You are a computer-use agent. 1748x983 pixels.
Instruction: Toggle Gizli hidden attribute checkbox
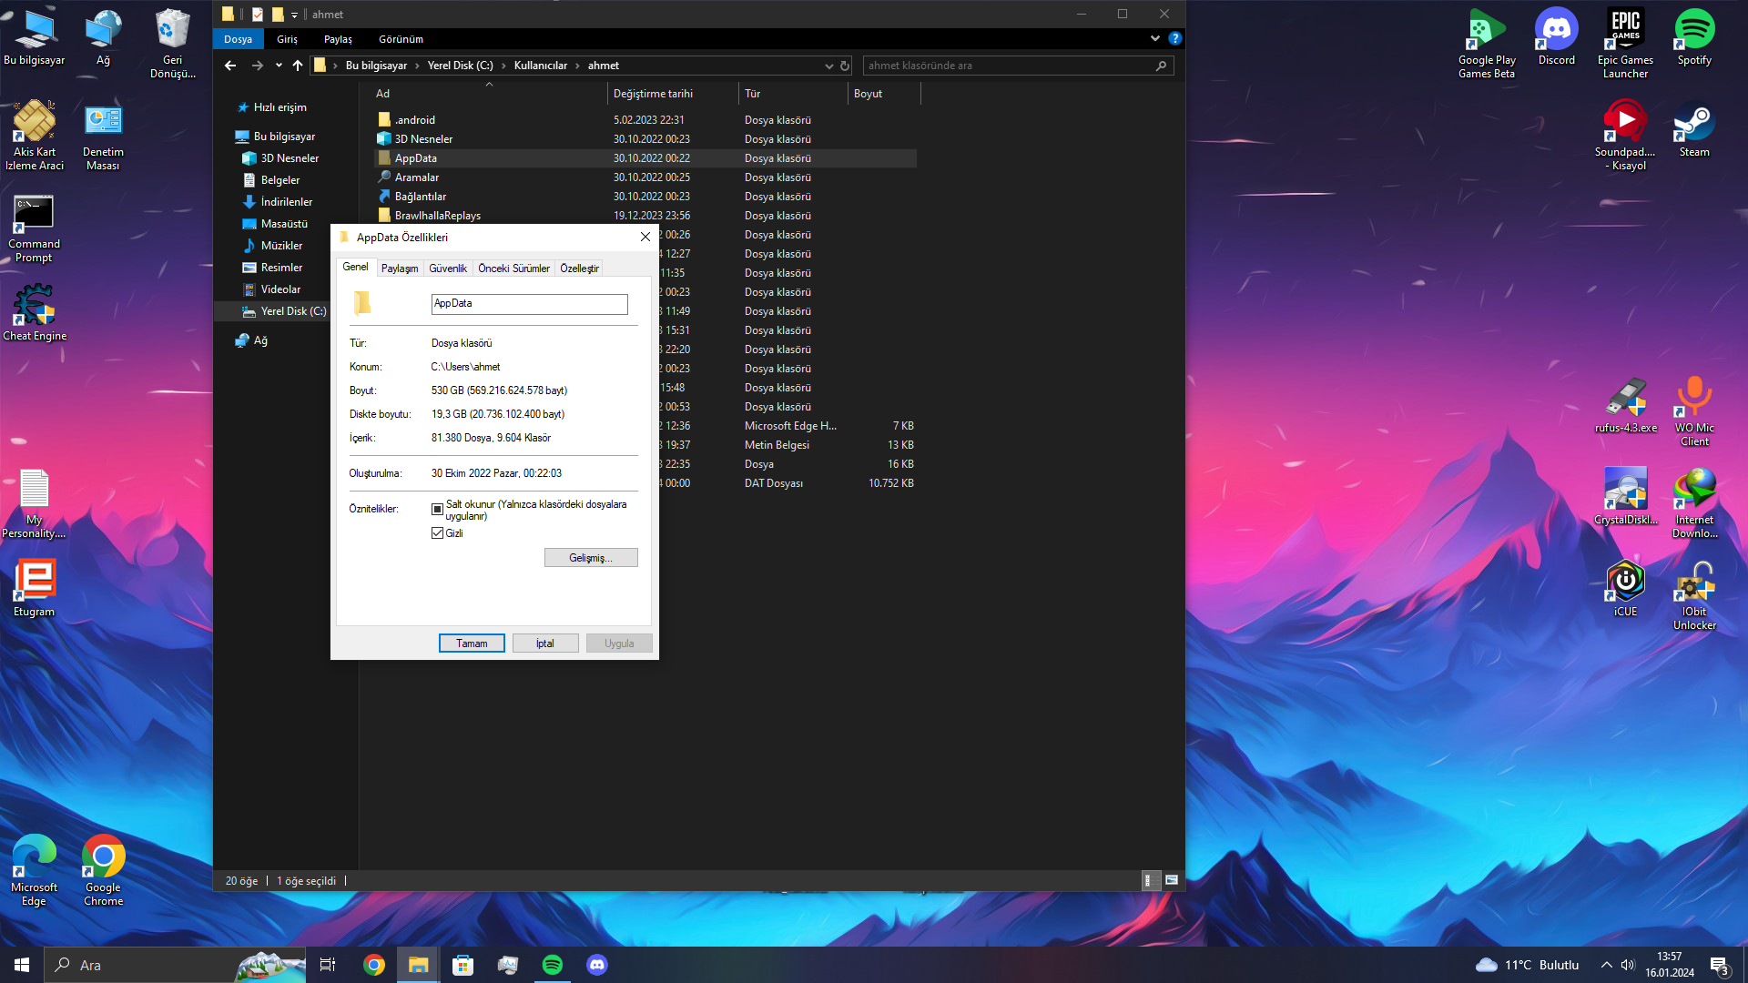(437, 533)
